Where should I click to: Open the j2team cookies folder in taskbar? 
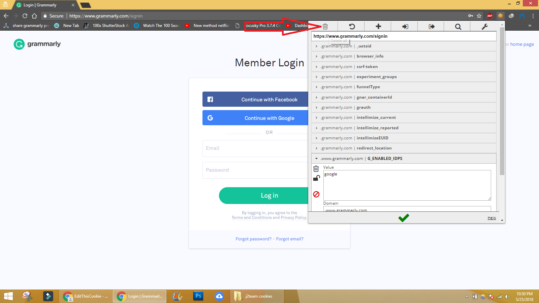(x=257, y=296)
